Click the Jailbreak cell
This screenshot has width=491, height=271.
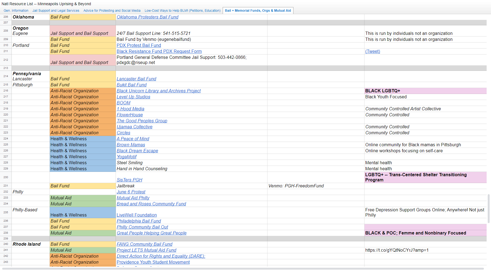coord(192,186)
